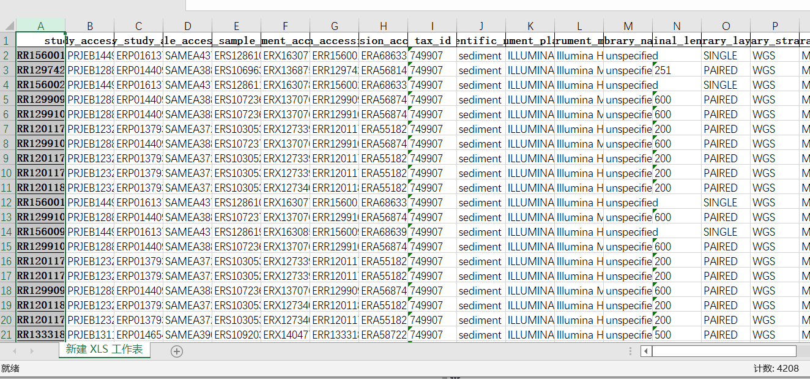Select column P header

click(x=775, y=26)
